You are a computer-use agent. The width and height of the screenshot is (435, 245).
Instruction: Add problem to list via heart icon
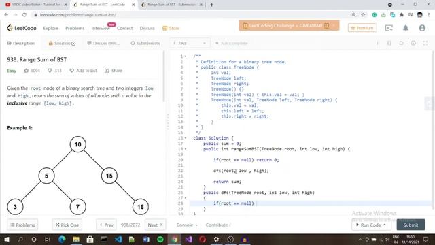[x=83, y=71]
